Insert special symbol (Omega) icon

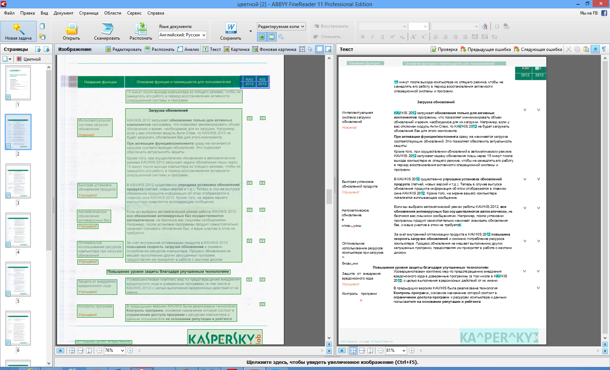(497, 26)
